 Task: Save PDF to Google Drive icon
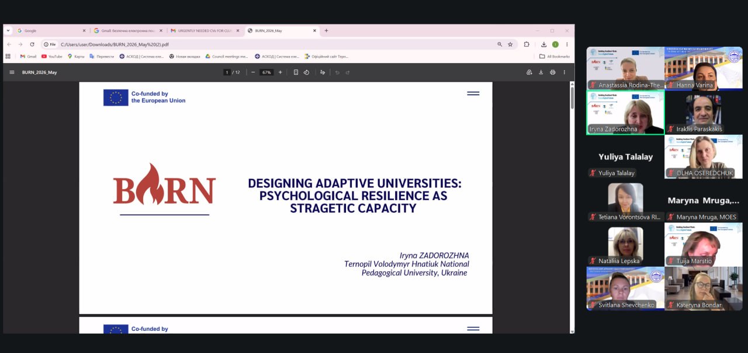pos(529,72)
